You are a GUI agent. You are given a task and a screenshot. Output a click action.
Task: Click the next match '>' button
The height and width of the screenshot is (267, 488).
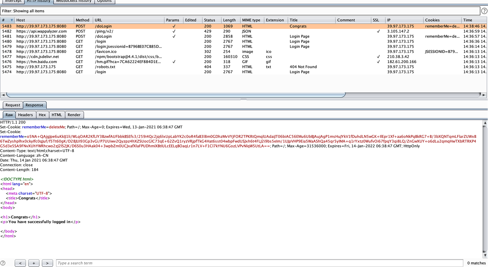click(x=47, y=263)
